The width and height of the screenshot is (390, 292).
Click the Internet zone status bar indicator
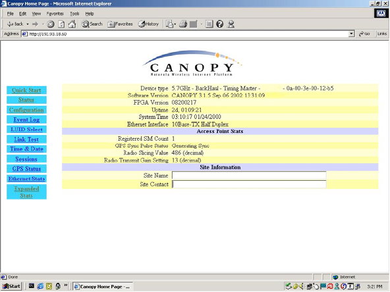pyautogui.click(x=345, y=277)
